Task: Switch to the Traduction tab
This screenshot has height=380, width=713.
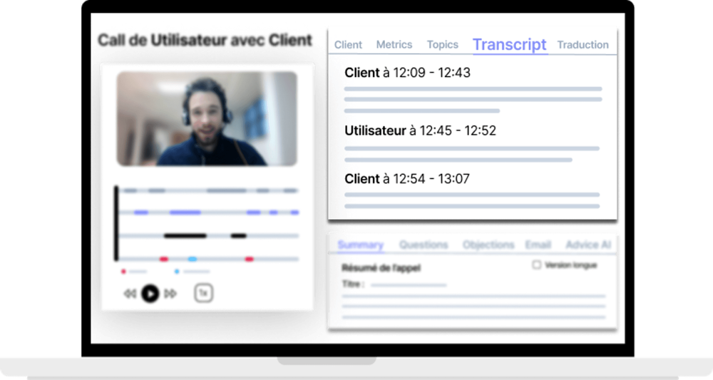Action: point(583,44)
